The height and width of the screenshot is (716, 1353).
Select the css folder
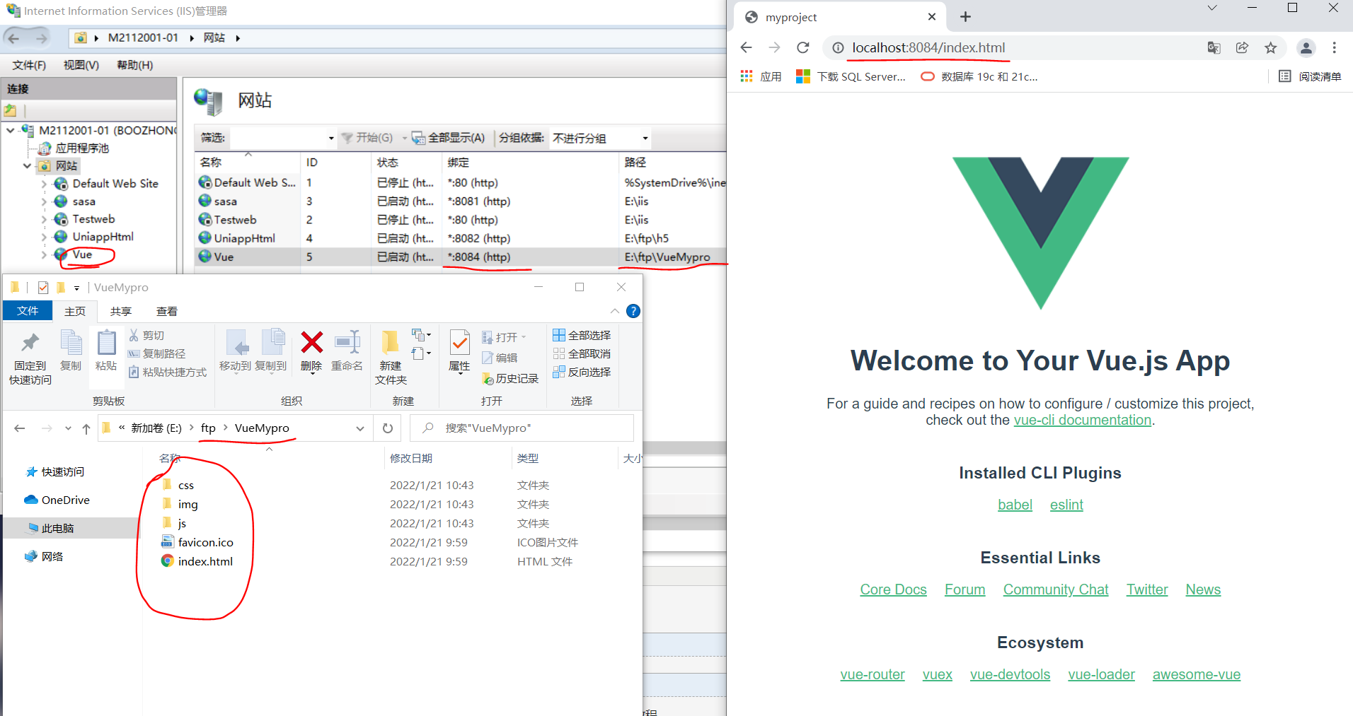point(185,485)
